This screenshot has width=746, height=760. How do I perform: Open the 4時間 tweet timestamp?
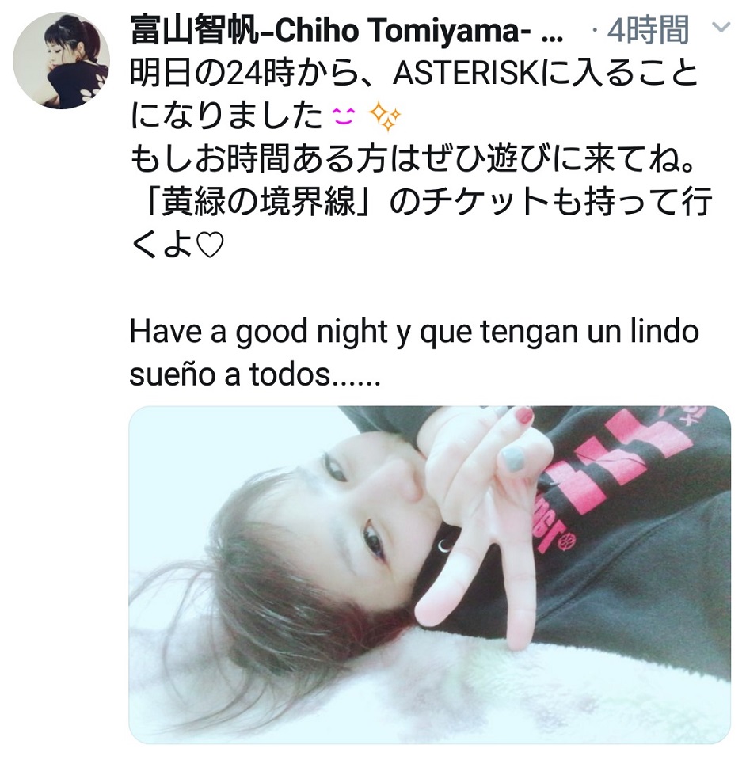coord(648,30)
